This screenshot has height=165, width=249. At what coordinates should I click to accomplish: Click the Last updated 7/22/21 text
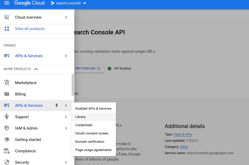point(181,140)
